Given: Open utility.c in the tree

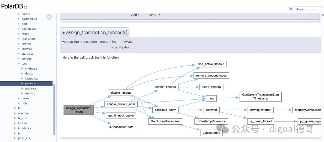Looking at the screenshot, I should (x=30, y=93).
